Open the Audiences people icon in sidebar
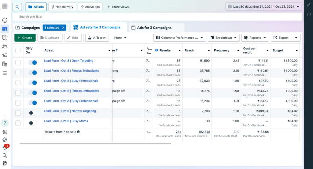The width and height of the screenshot is (313, 169). 5,47
